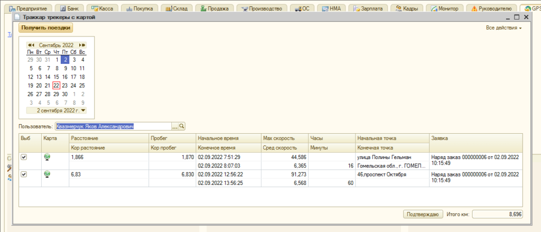Click the Итого км total field
This screenshot has height=232, width=541.
tap(497, 214)
